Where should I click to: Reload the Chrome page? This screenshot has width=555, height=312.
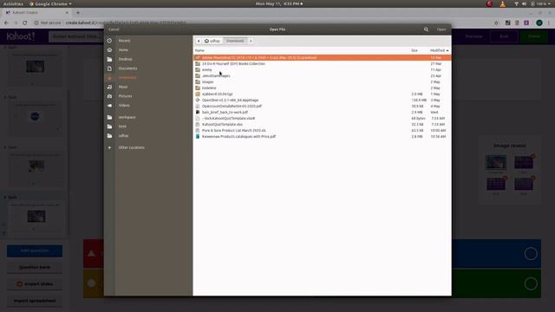coord(25,23)
